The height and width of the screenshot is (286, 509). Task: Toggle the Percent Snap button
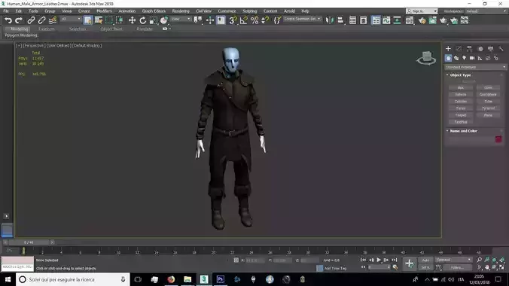pyautogui.click(x=254, y=20)
